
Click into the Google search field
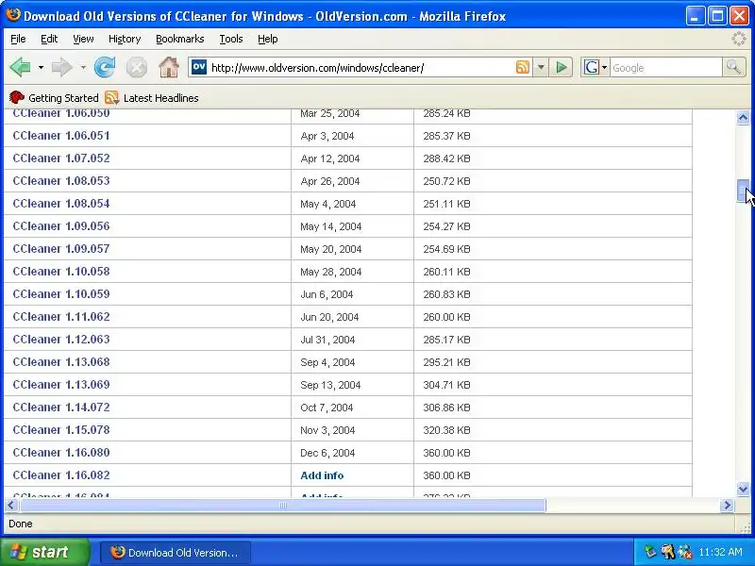coord(666,68)
